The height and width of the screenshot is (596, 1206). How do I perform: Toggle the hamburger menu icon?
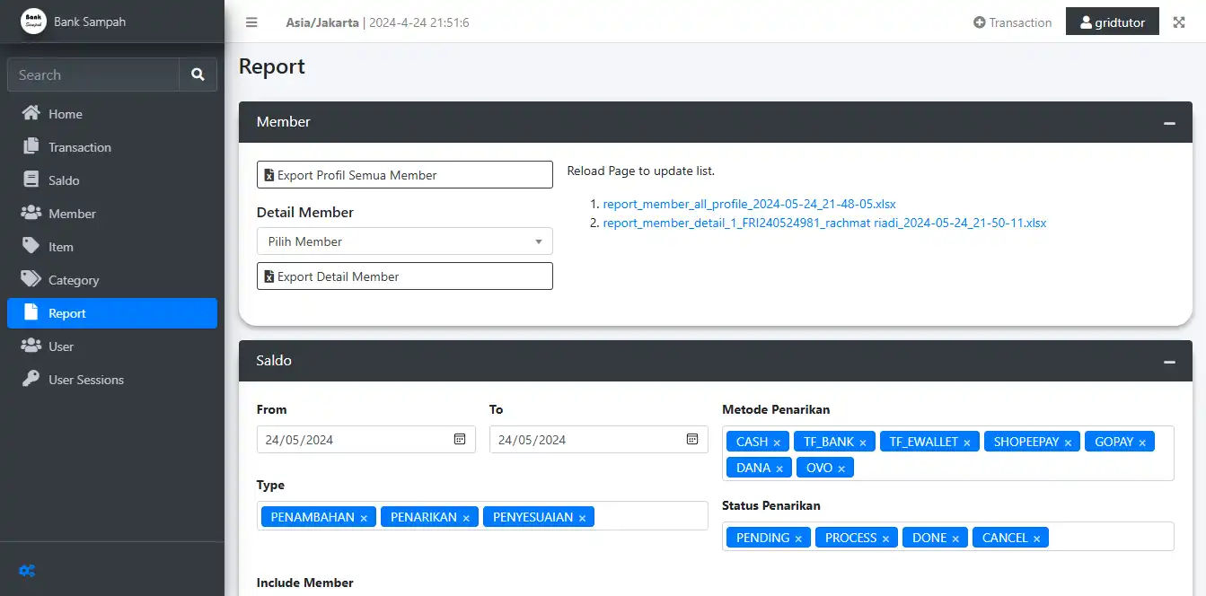[251, 22]
